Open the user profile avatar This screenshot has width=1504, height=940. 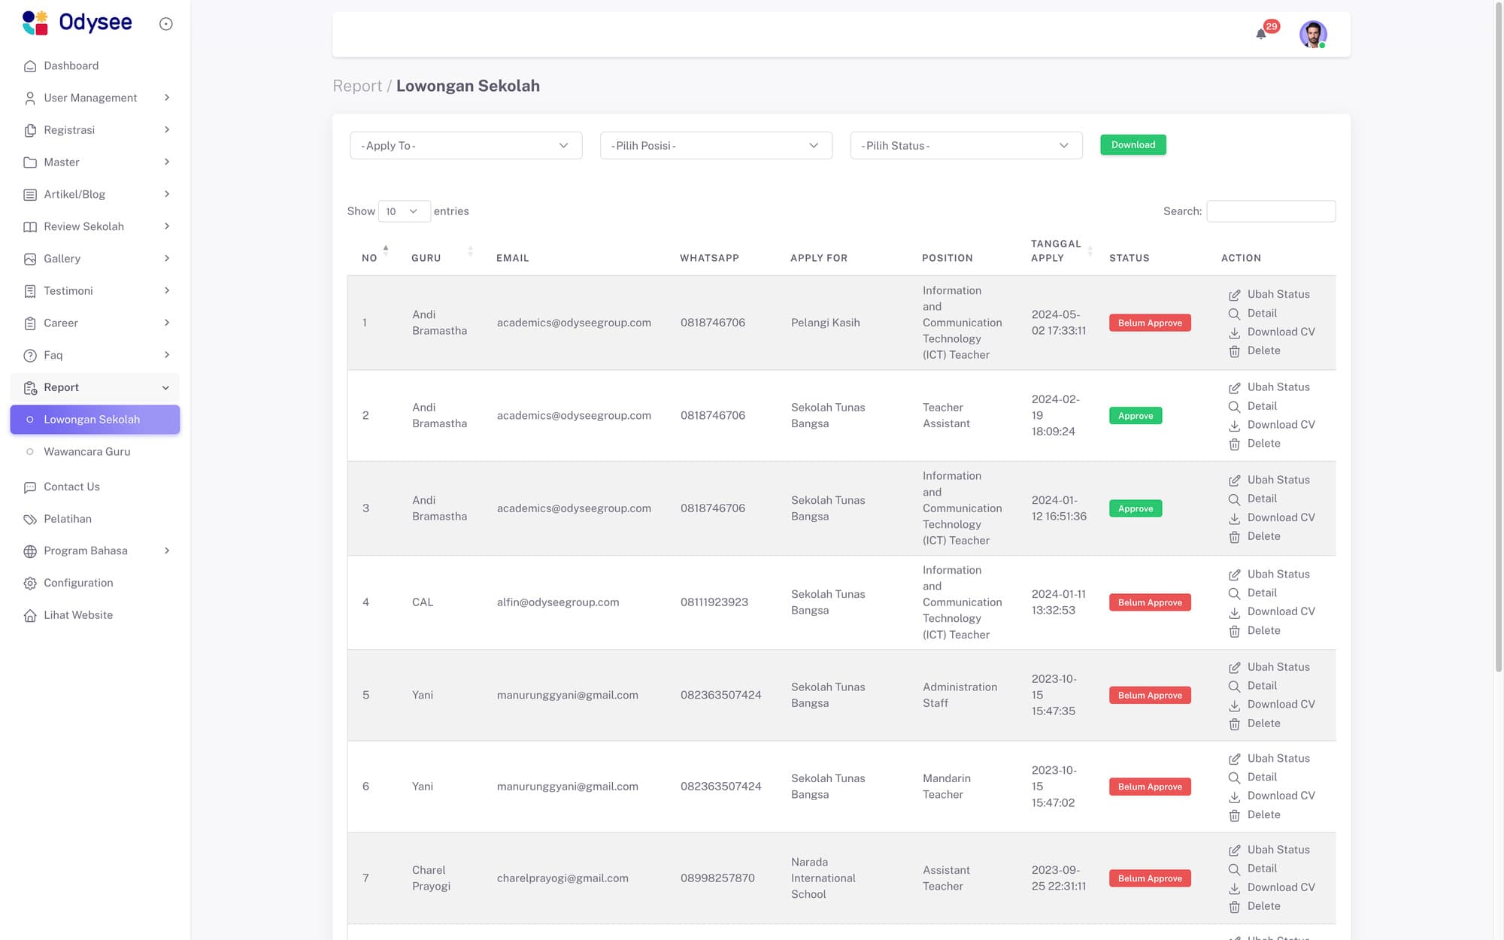tap(1312, 34)
